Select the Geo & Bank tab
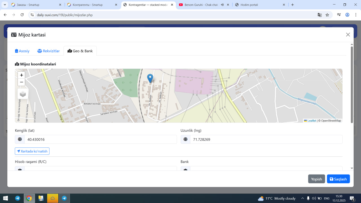 pos(80,51)
